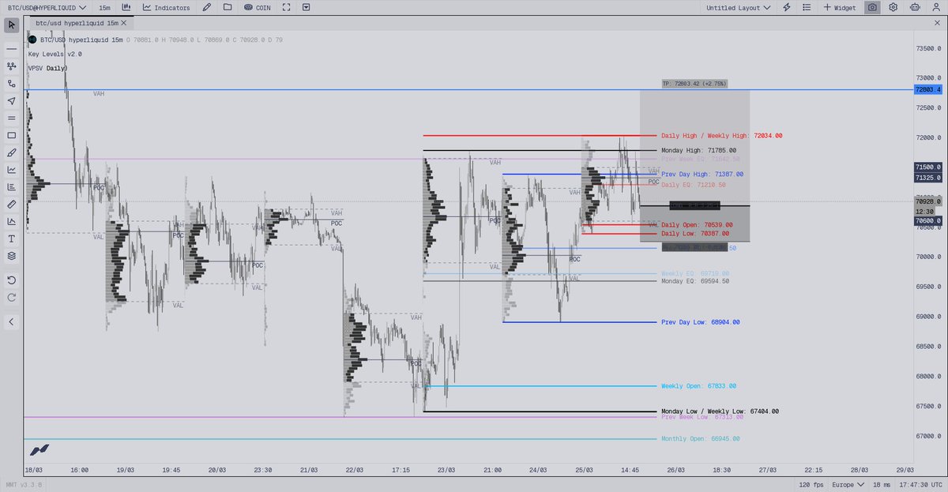Image resolution: width=948 pixels, height=492 pixels.
Task: Click the 72803.4 blue price axis tag
Action: (928, 89)
